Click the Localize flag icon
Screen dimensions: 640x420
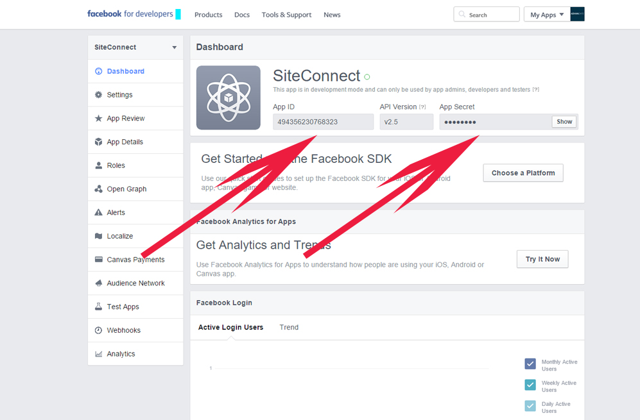point(98,236)
